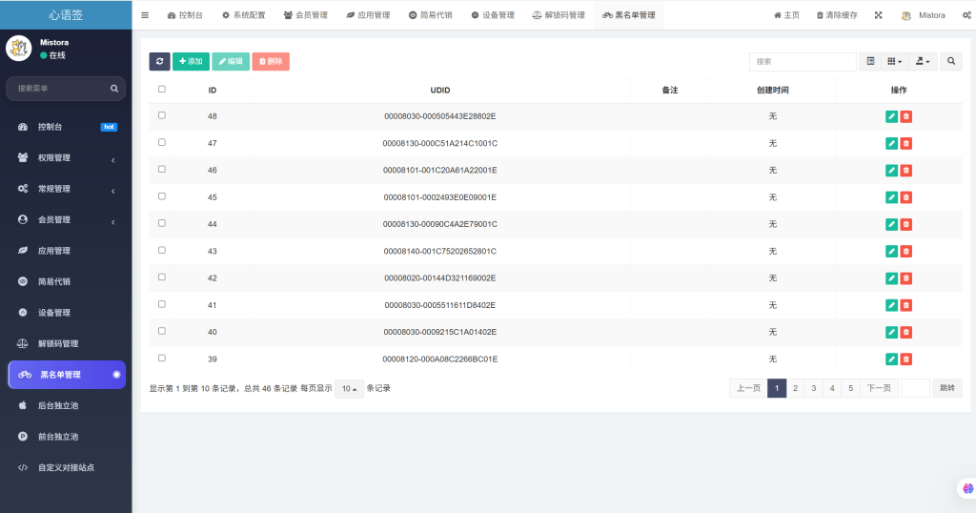Screen dimensions: 976x513
Task: Click the edit icon for ID 44
Action: [891, 224]
